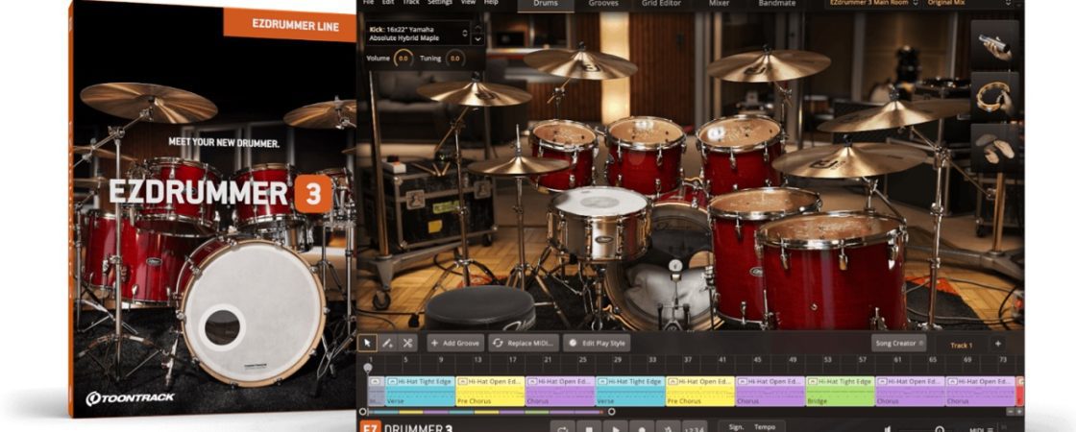Viewport: 1076px width, 432px height.
Task: Click the playhead marker at bar 1
Action: coord(368,368)
